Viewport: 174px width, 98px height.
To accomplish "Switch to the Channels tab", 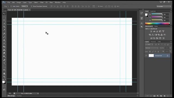I will click(153, 42).
